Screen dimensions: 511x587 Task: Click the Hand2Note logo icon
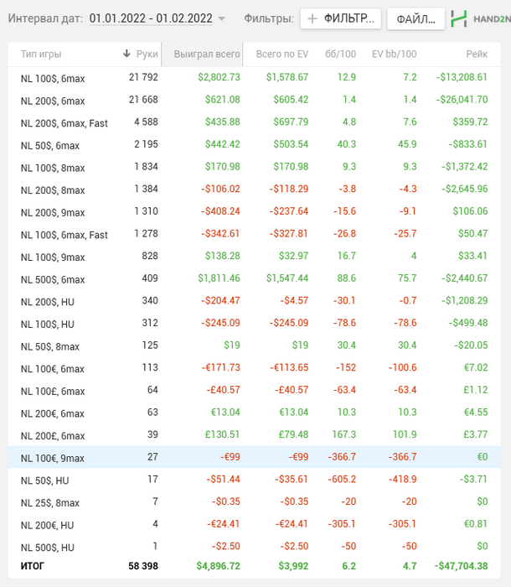tap(458, 18)
